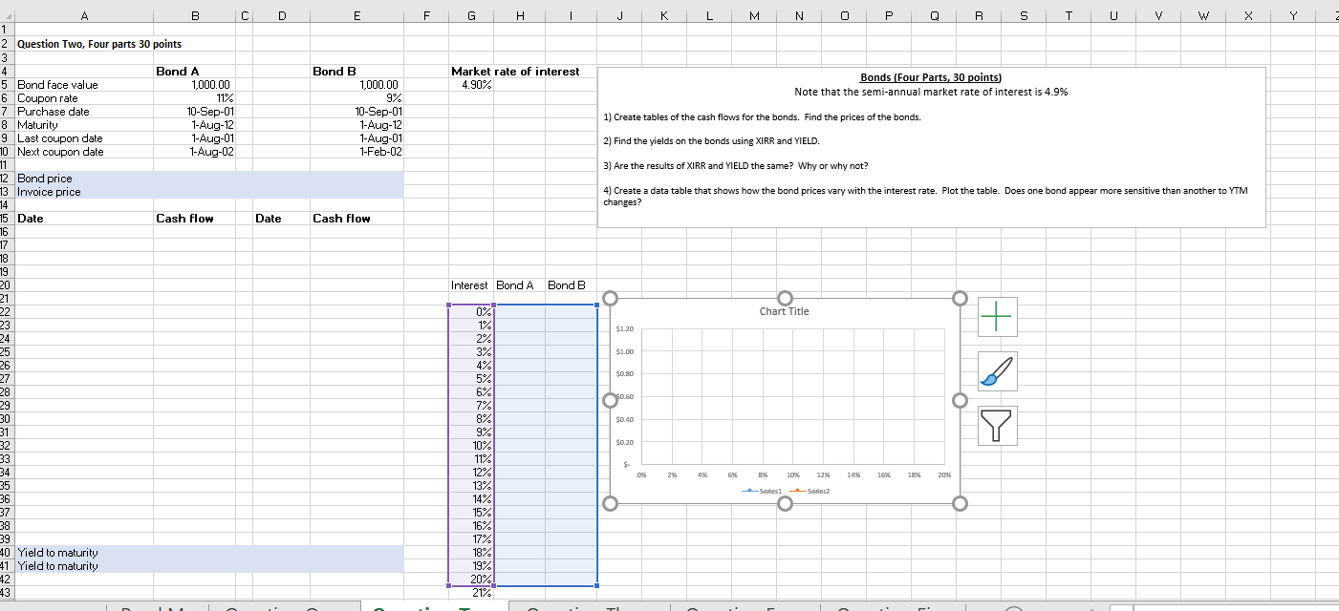The height and width of the screenshot is (611, 1339).
Task: Select column B by its header
Action: coord(195,15)
